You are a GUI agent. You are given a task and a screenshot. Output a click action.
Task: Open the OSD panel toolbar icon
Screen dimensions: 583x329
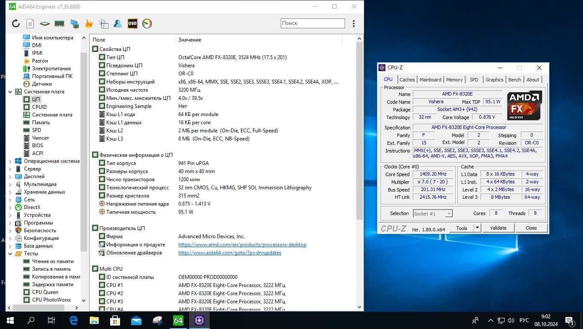pyautogui.click(x=132, y=24)
